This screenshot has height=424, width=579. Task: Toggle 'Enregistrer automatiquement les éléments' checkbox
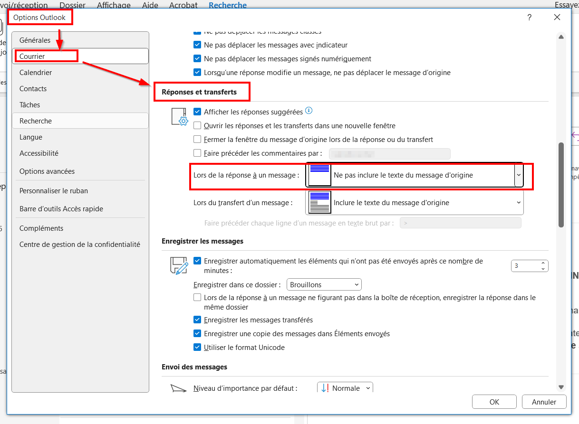click(197, 261)
